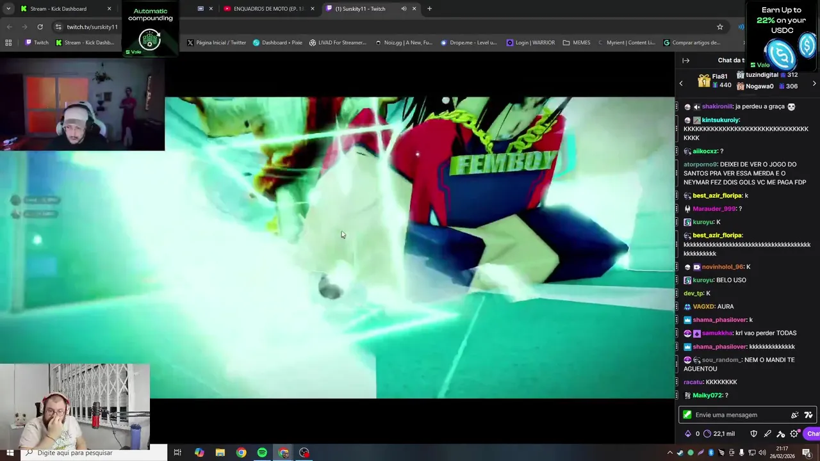The image size is (820, 461).
Task: Open MEMES bookmarks folder
Action: (x=577, y=43)
